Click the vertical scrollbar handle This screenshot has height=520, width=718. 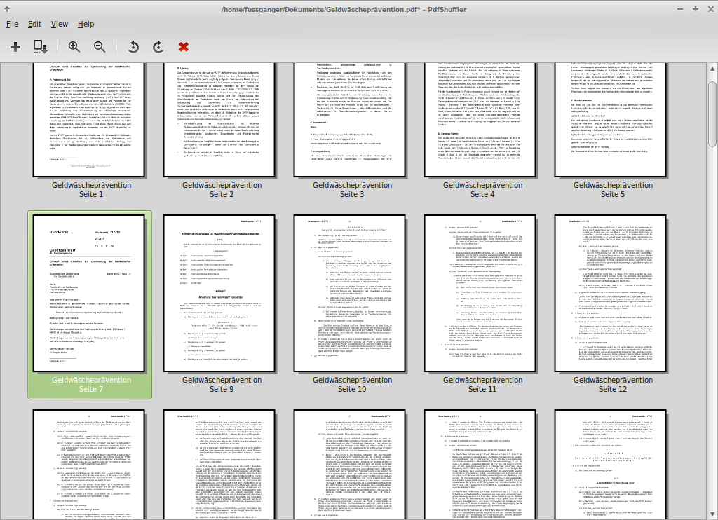(x=712, y=114)
